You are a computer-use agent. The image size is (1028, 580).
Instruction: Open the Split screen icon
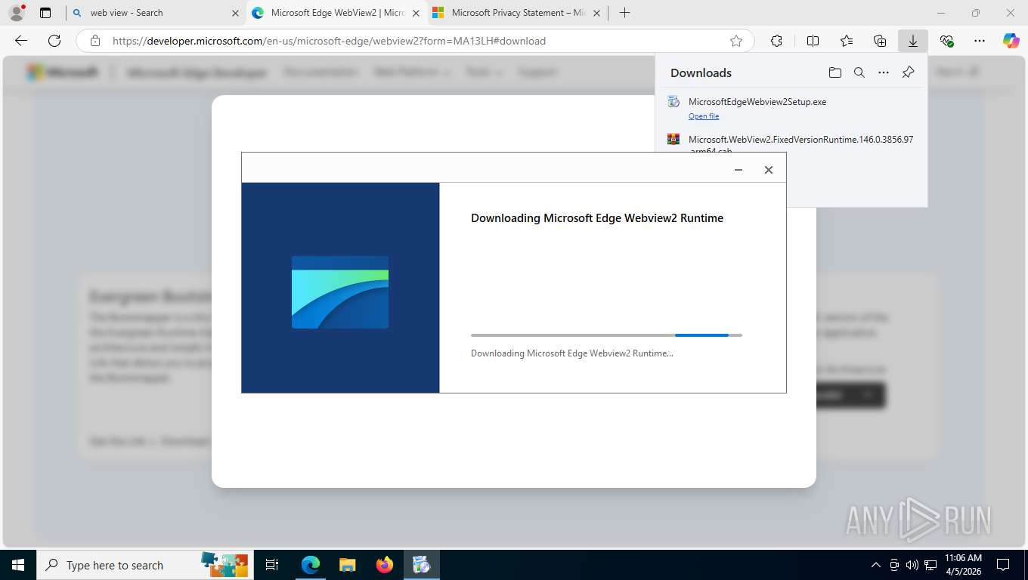coord(813,41)
